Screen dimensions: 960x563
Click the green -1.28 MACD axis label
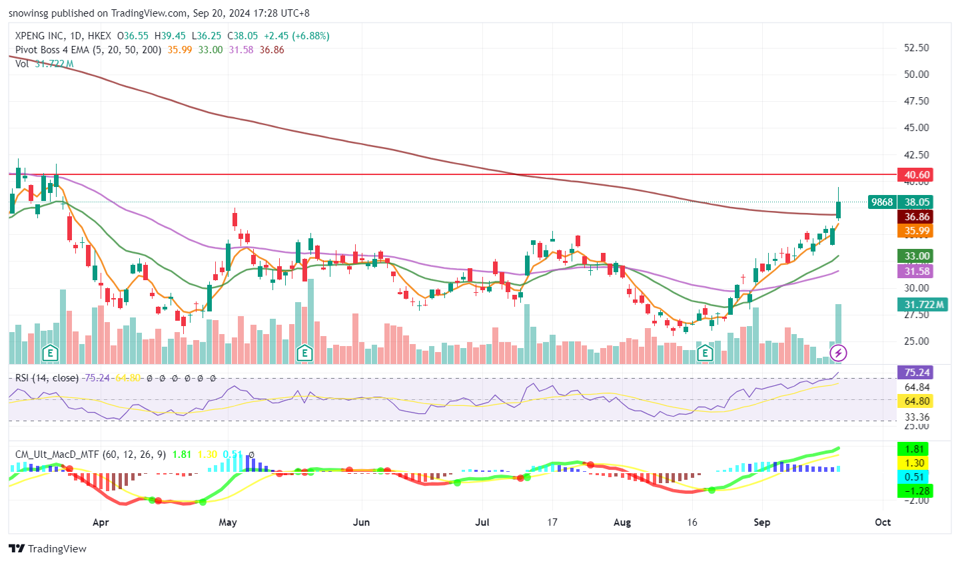[x=915, y=491]
